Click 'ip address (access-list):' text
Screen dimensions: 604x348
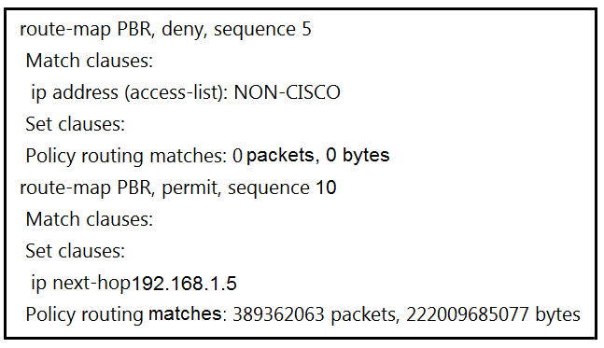coord(130,92)
